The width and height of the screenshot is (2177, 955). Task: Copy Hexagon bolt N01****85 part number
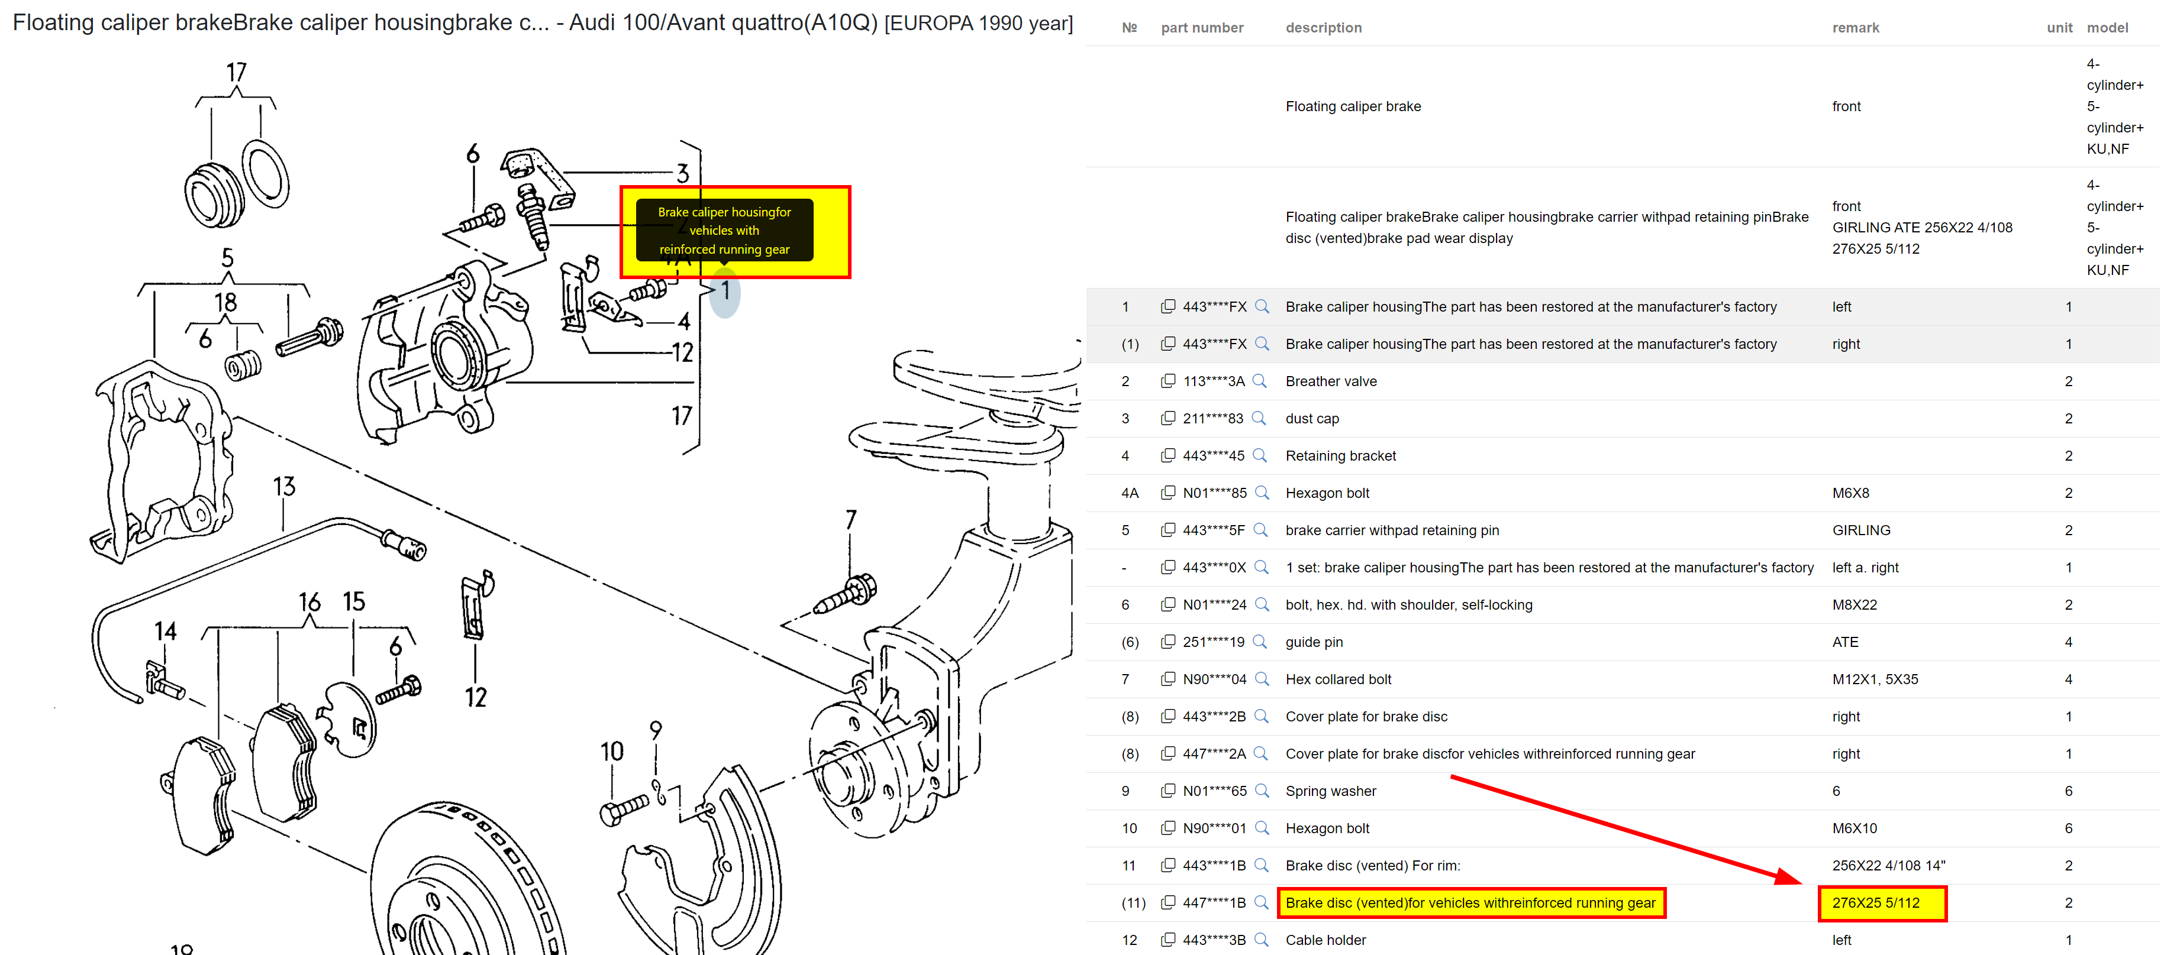(1167, 492)
